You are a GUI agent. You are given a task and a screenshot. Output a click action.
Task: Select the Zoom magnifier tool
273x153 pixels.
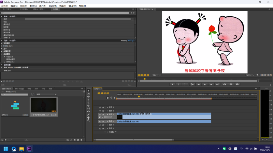click(x=88, y=120)
